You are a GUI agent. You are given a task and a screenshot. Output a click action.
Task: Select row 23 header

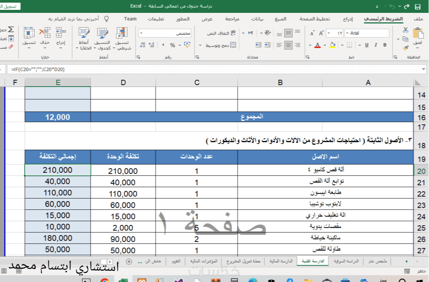click(421, 205)
